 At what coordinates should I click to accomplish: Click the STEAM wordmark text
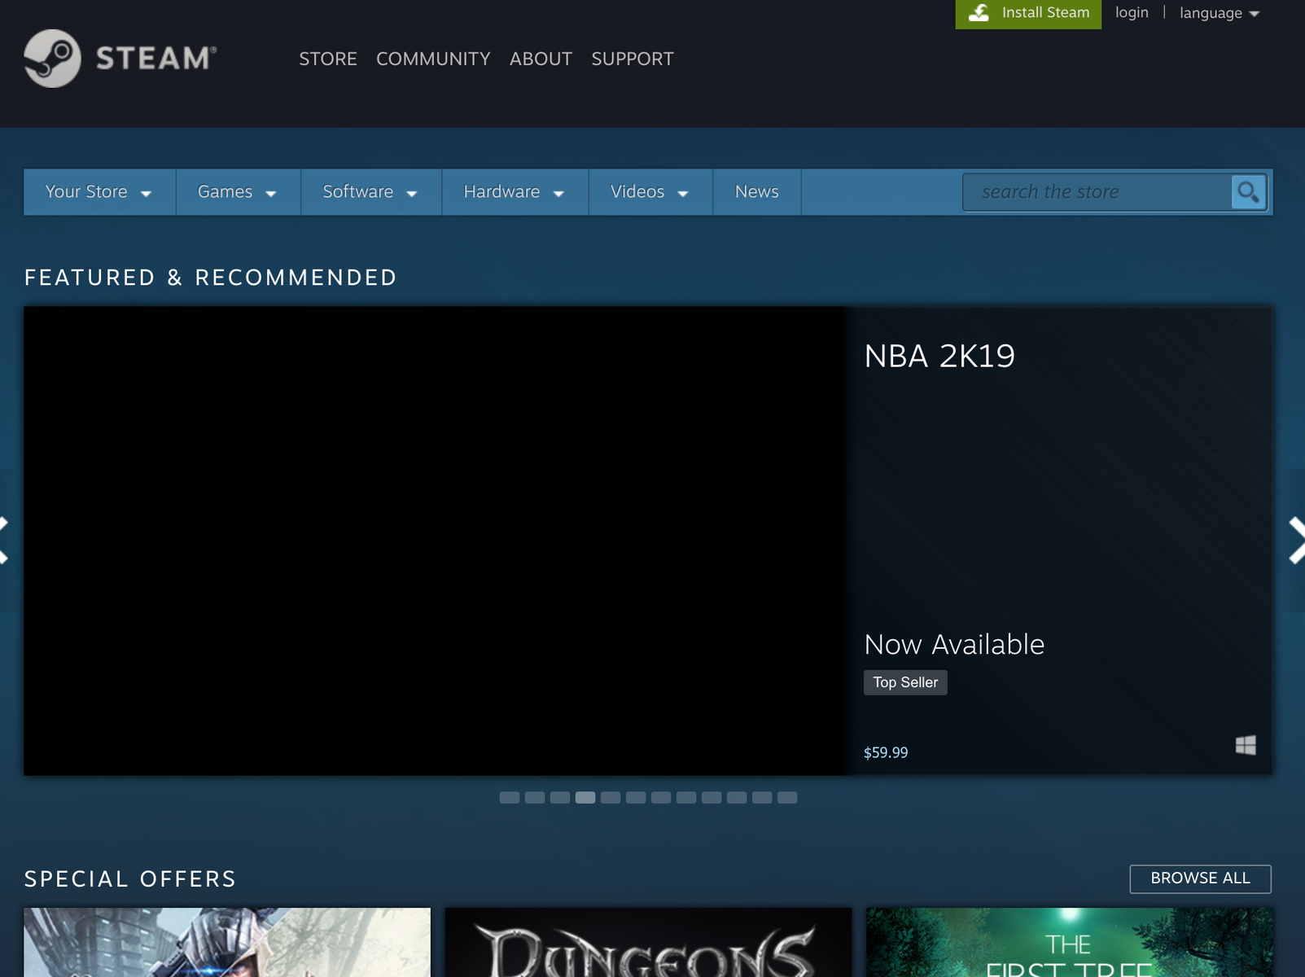[x=156, y=59]
